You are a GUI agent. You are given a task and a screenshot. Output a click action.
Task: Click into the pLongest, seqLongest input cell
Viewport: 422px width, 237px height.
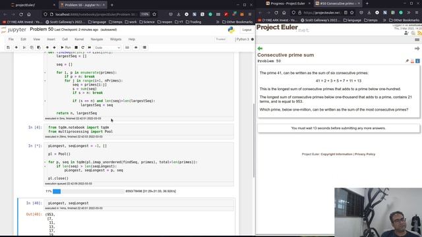coord(139,203)
